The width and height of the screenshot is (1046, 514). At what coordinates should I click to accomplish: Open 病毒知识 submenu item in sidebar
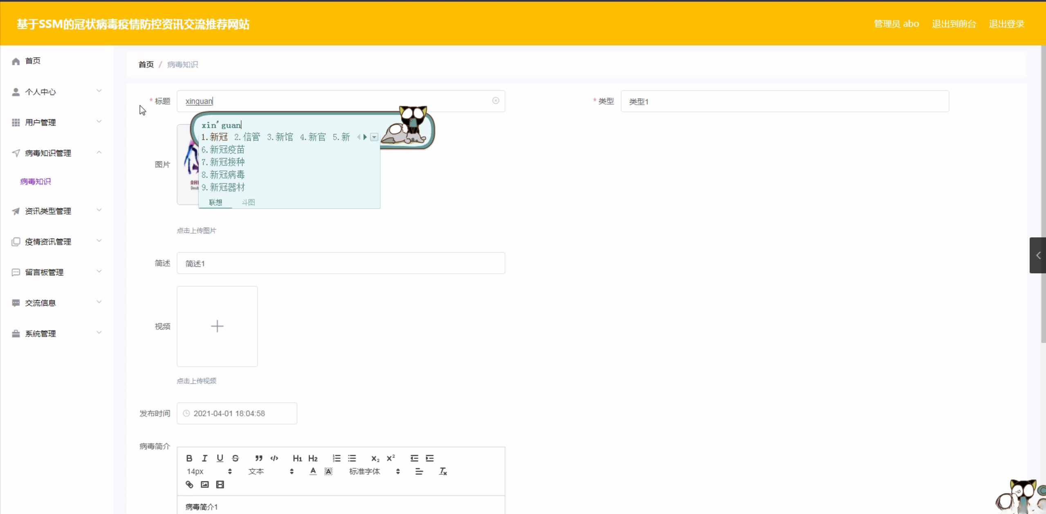coord(36,181)
